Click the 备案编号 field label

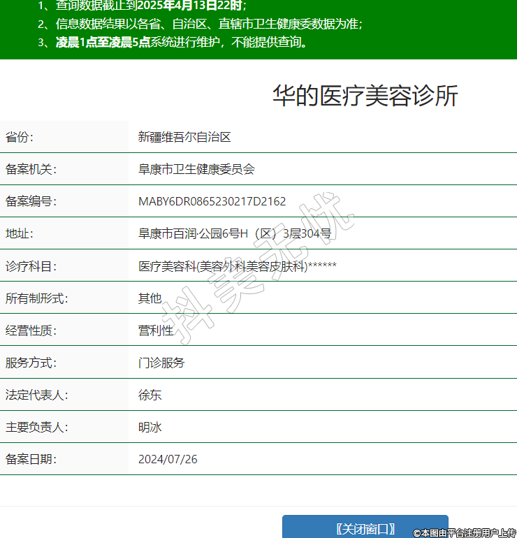coord(31,201)
